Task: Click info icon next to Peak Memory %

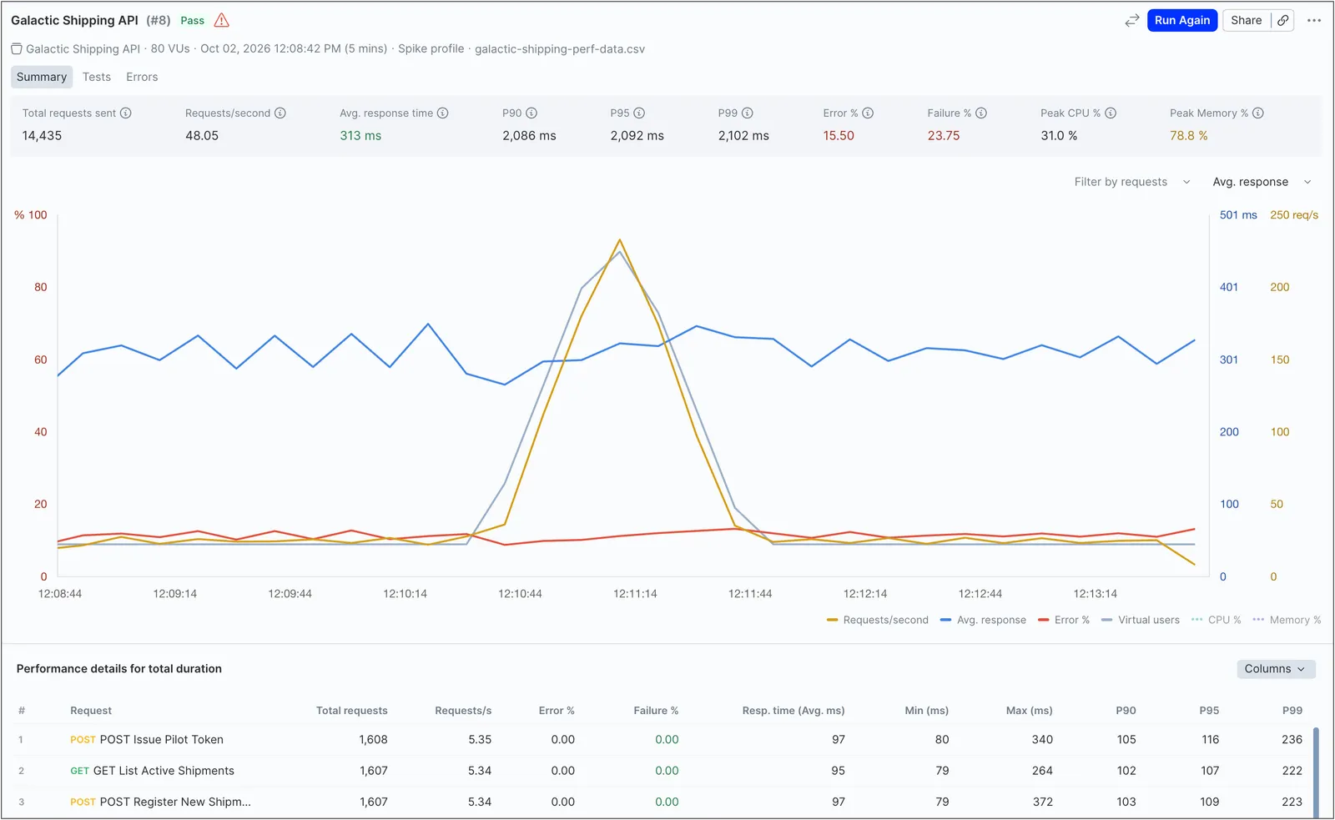Action: click(1258, 113)
